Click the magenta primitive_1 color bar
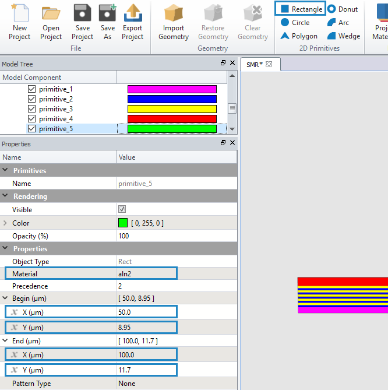 pos(172,89)
